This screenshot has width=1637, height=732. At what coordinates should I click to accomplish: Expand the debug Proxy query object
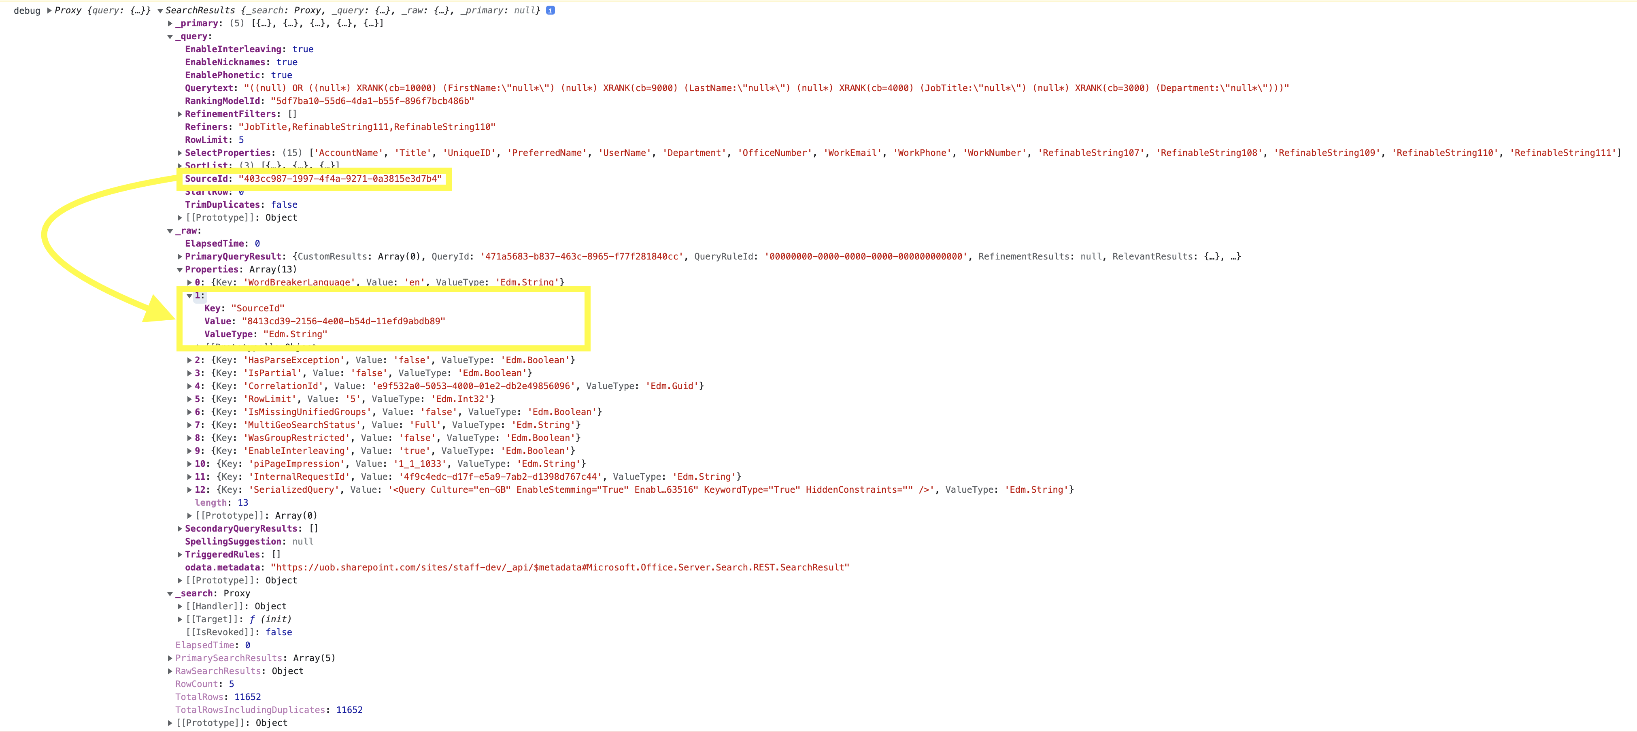49,10
